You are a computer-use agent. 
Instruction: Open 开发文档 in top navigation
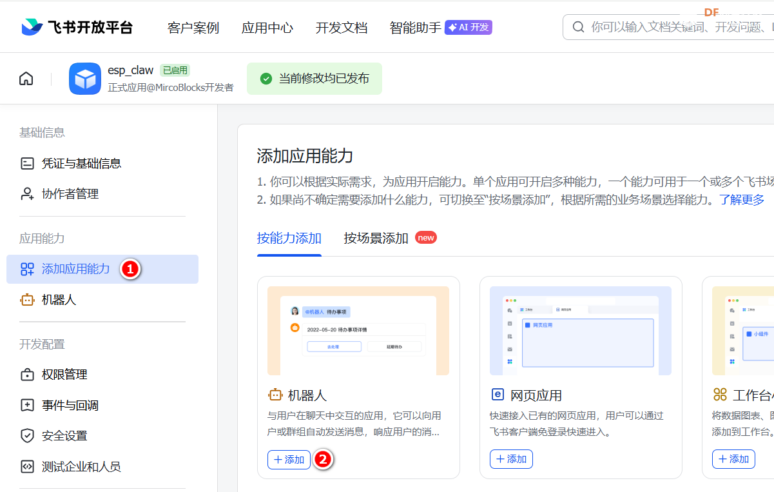pyautogui.click(x=342, y=28)
